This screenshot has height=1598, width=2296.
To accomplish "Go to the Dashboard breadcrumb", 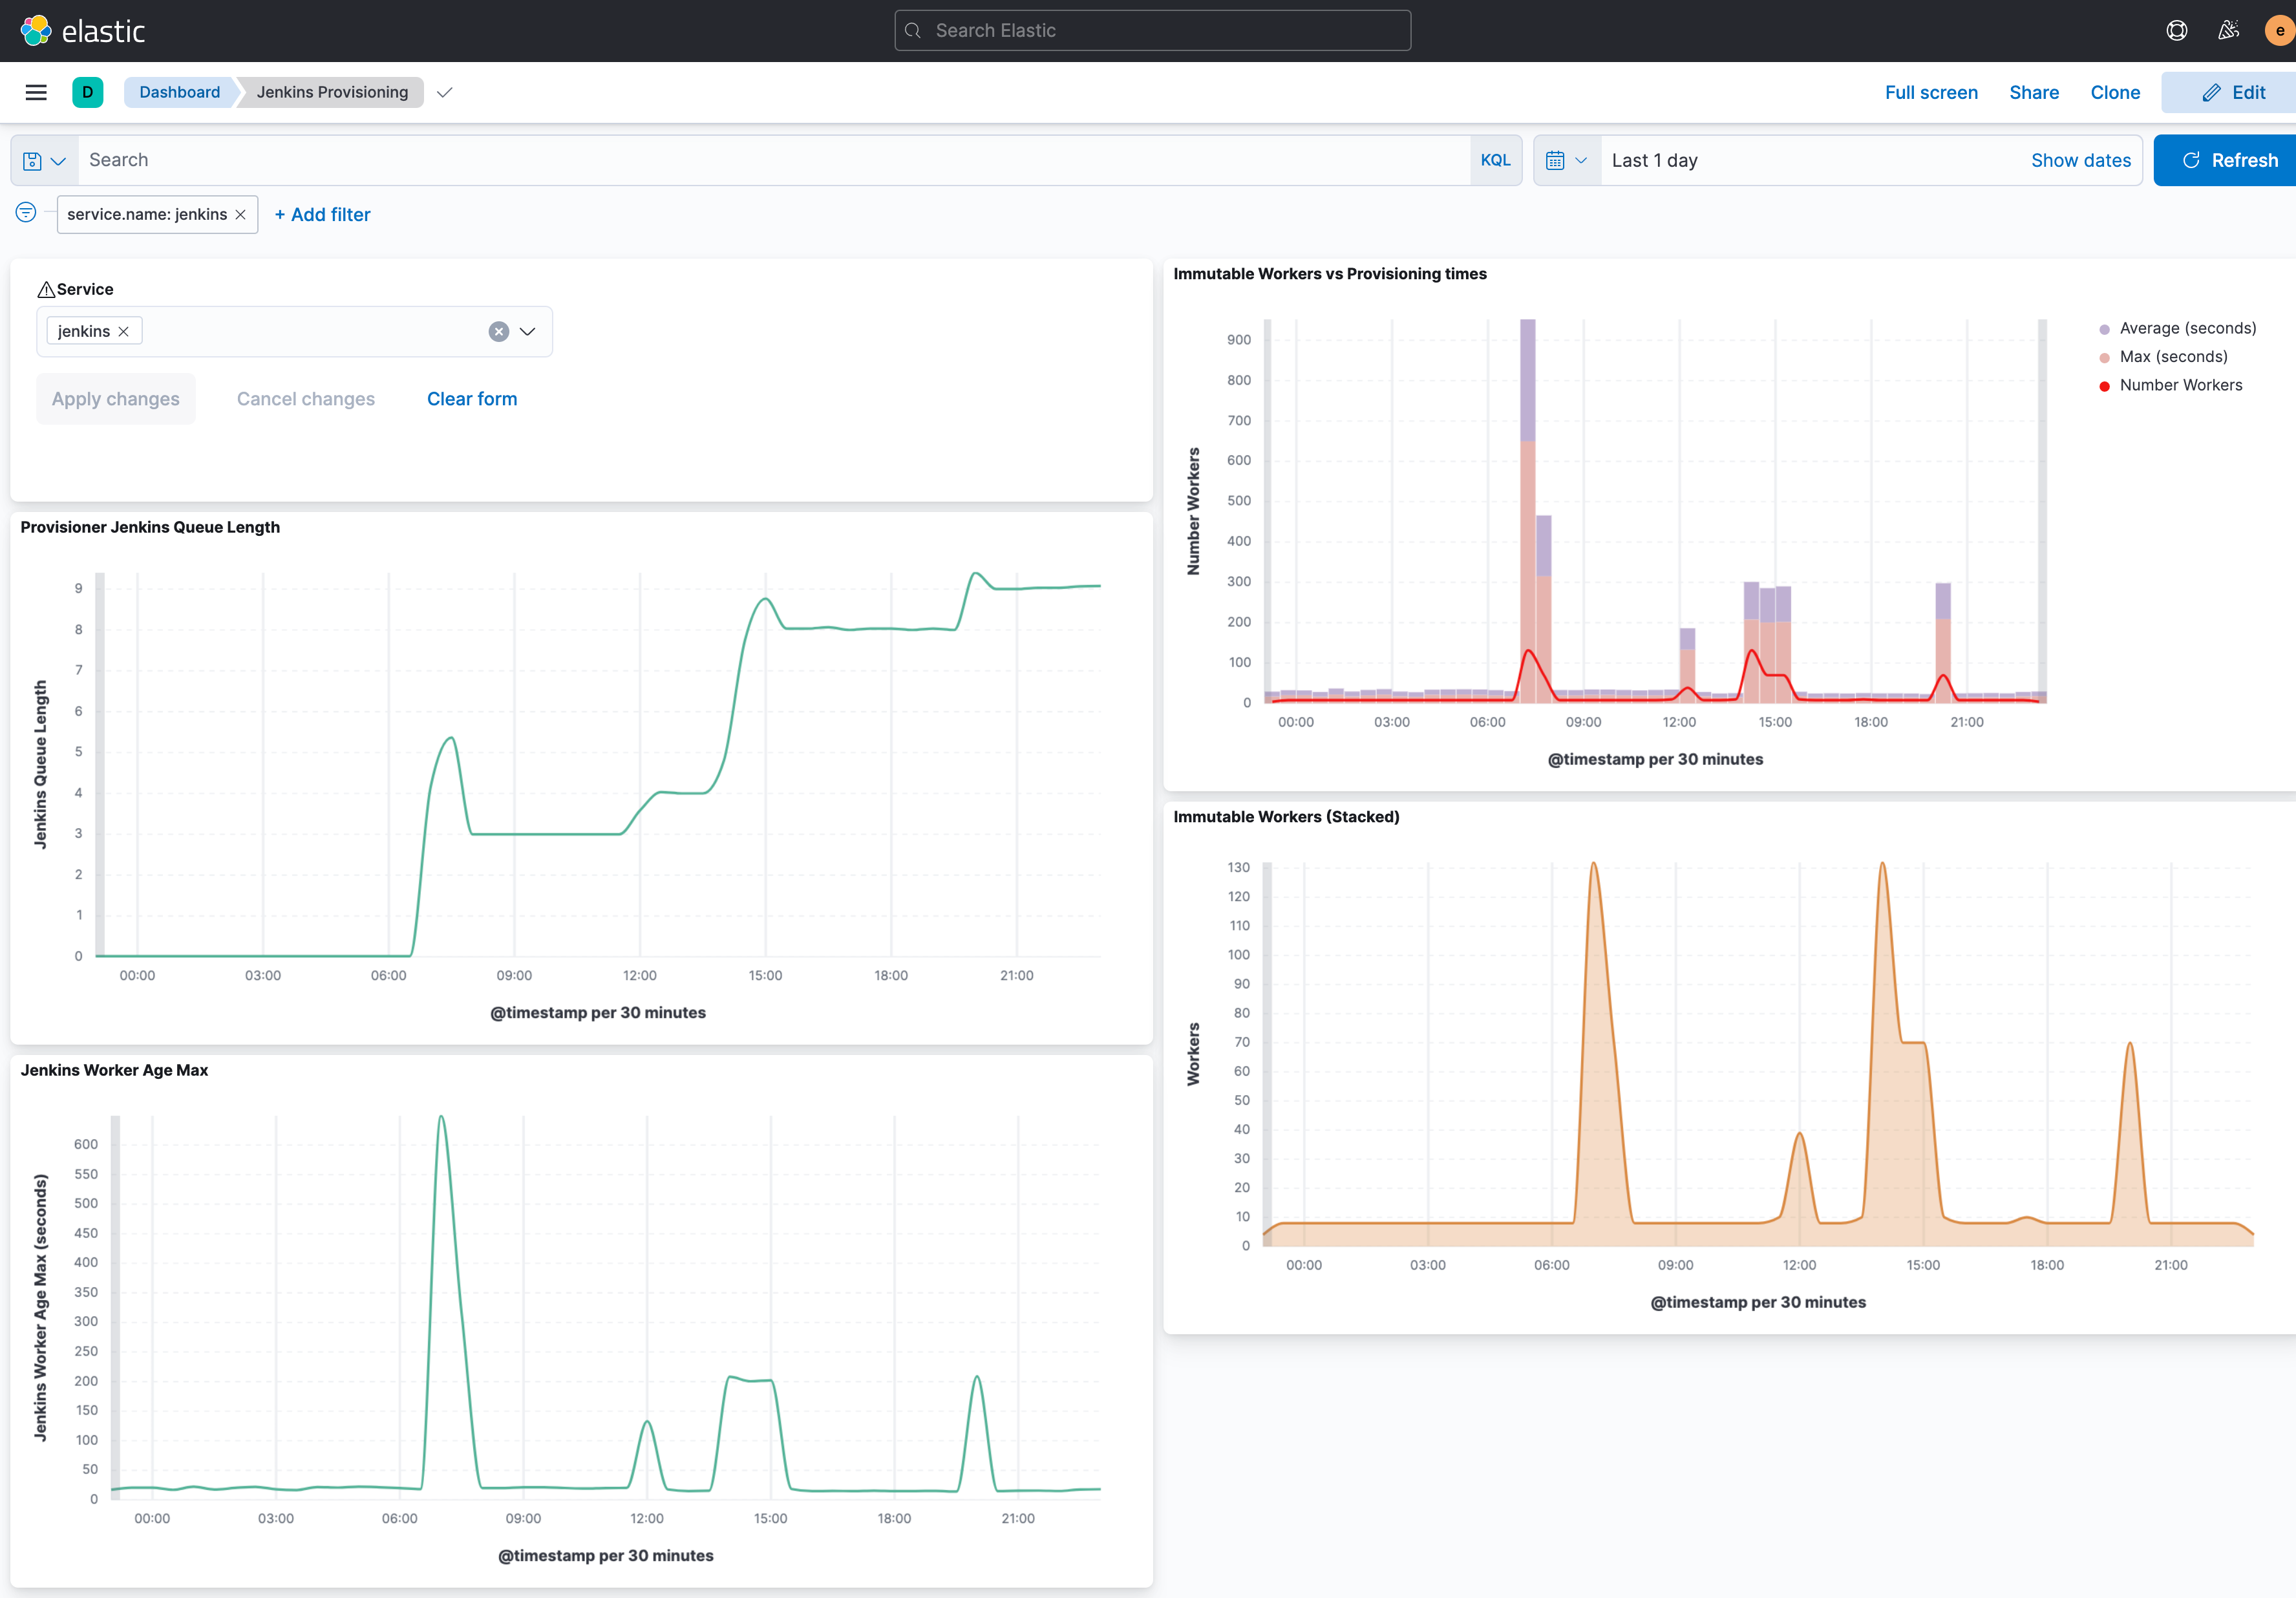I will (179, 92).
